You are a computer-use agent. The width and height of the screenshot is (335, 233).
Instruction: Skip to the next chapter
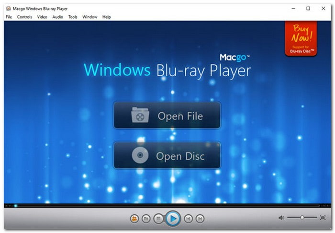200,219
